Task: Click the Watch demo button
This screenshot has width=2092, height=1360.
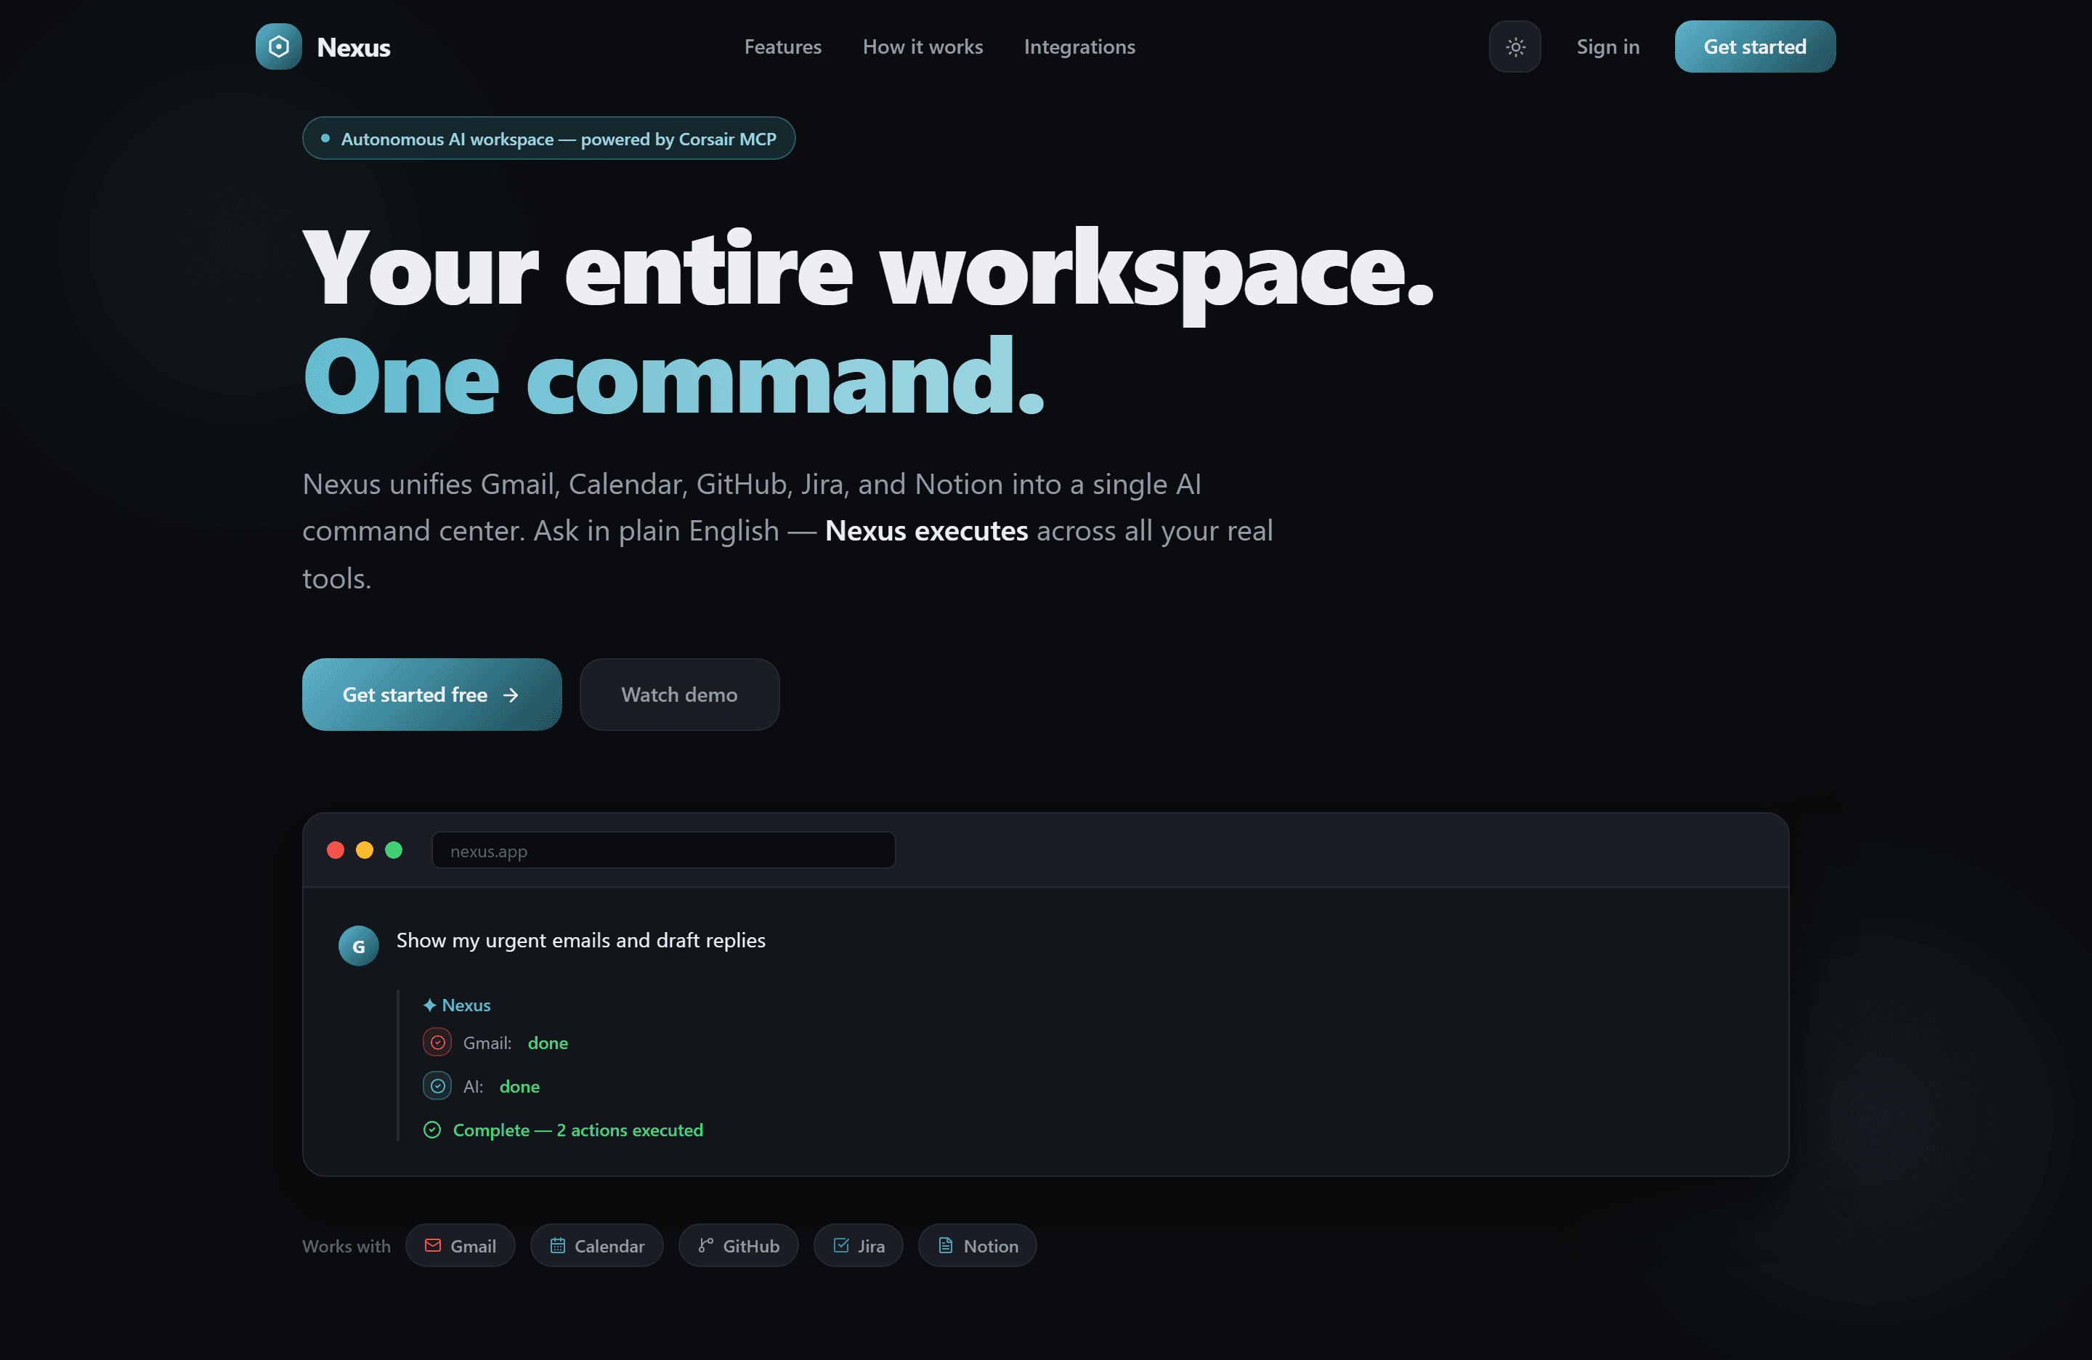Action: point(679,695)
